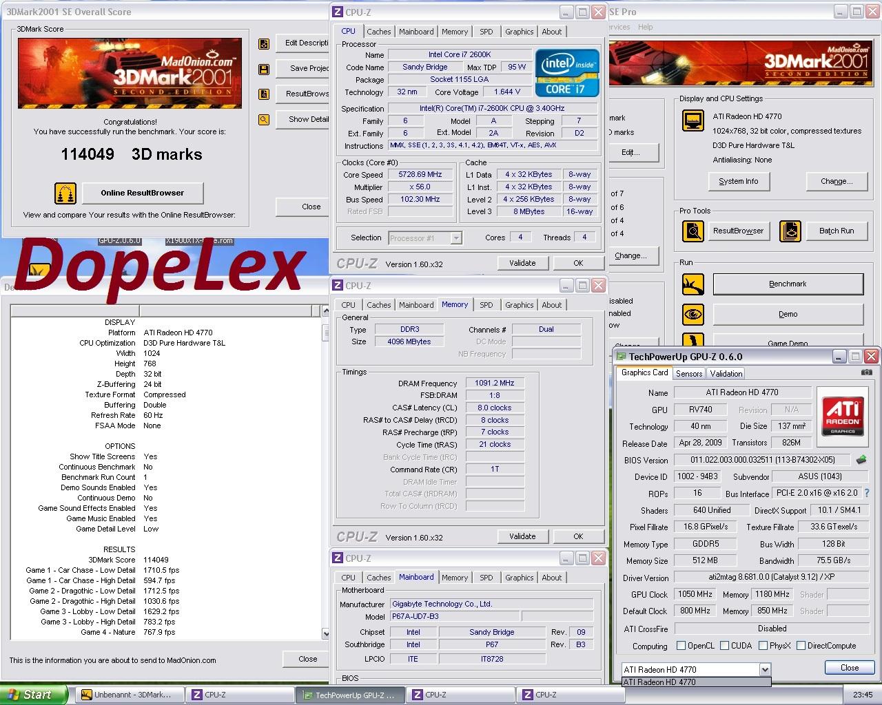882x705 pixels.
Task: Click the Mainboard model P67A-UD7-B3 field
Action: (x=455, y=617)
